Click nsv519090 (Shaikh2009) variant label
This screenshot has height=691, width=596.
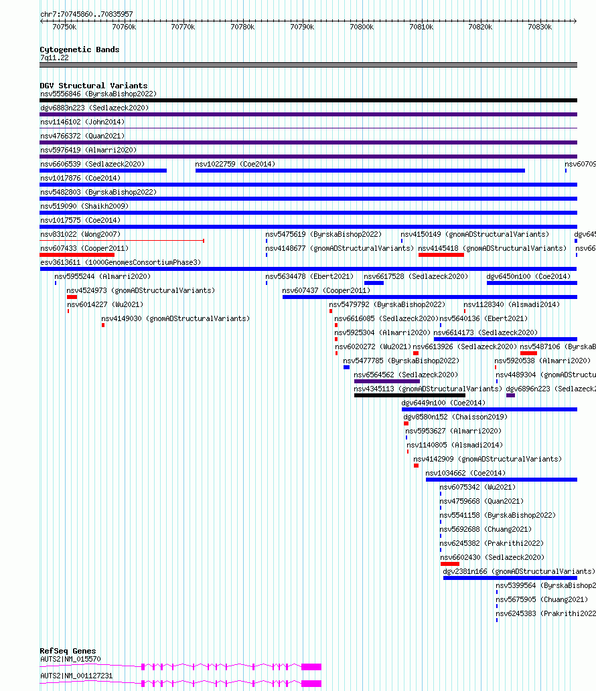pos(84,207)
